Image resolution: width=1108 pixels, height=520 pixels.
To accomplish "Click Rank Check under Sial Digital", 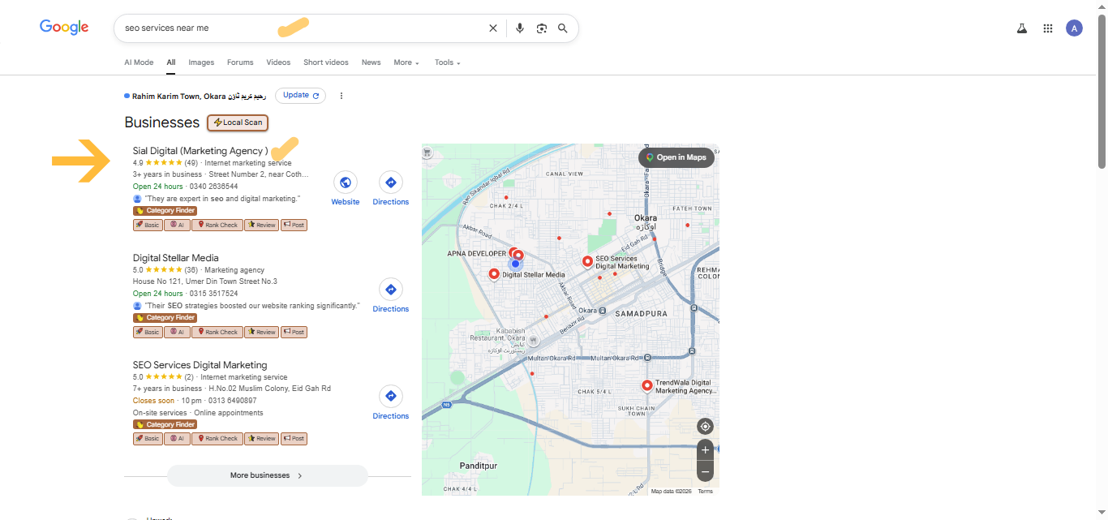I will tap(217, 225).
